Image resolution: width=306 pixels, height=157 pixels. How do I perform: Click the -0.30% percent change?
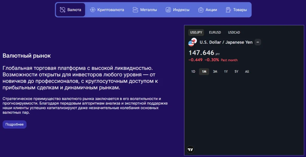(212, 60)
